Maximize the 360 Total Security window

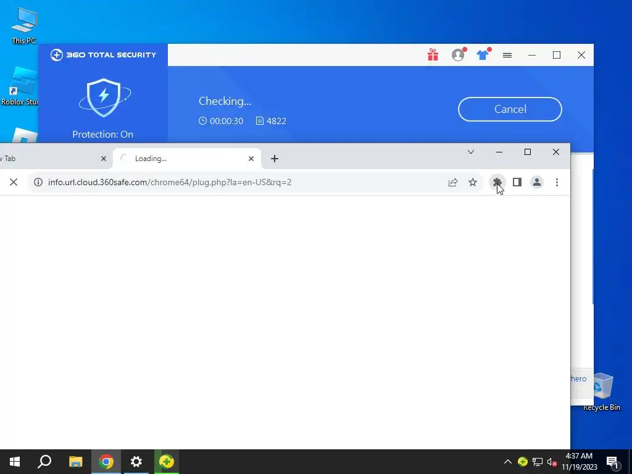(557, 55)
